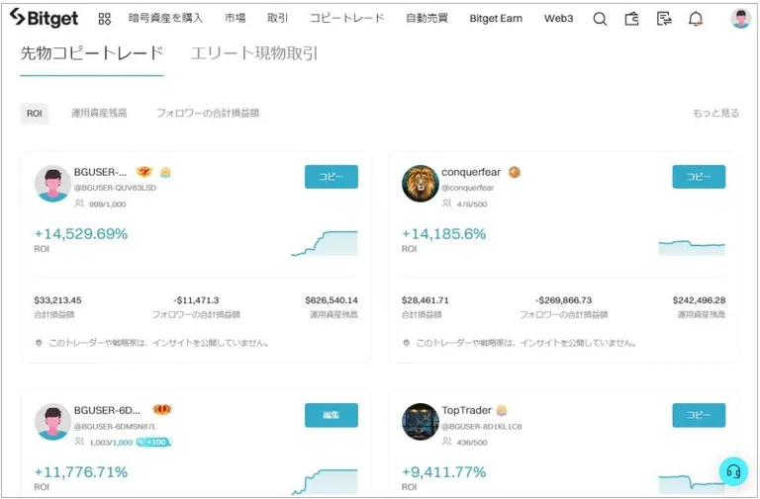Click insight bulb icon in conquerfear card
760x499 pixels.
(x=406, y=343)
